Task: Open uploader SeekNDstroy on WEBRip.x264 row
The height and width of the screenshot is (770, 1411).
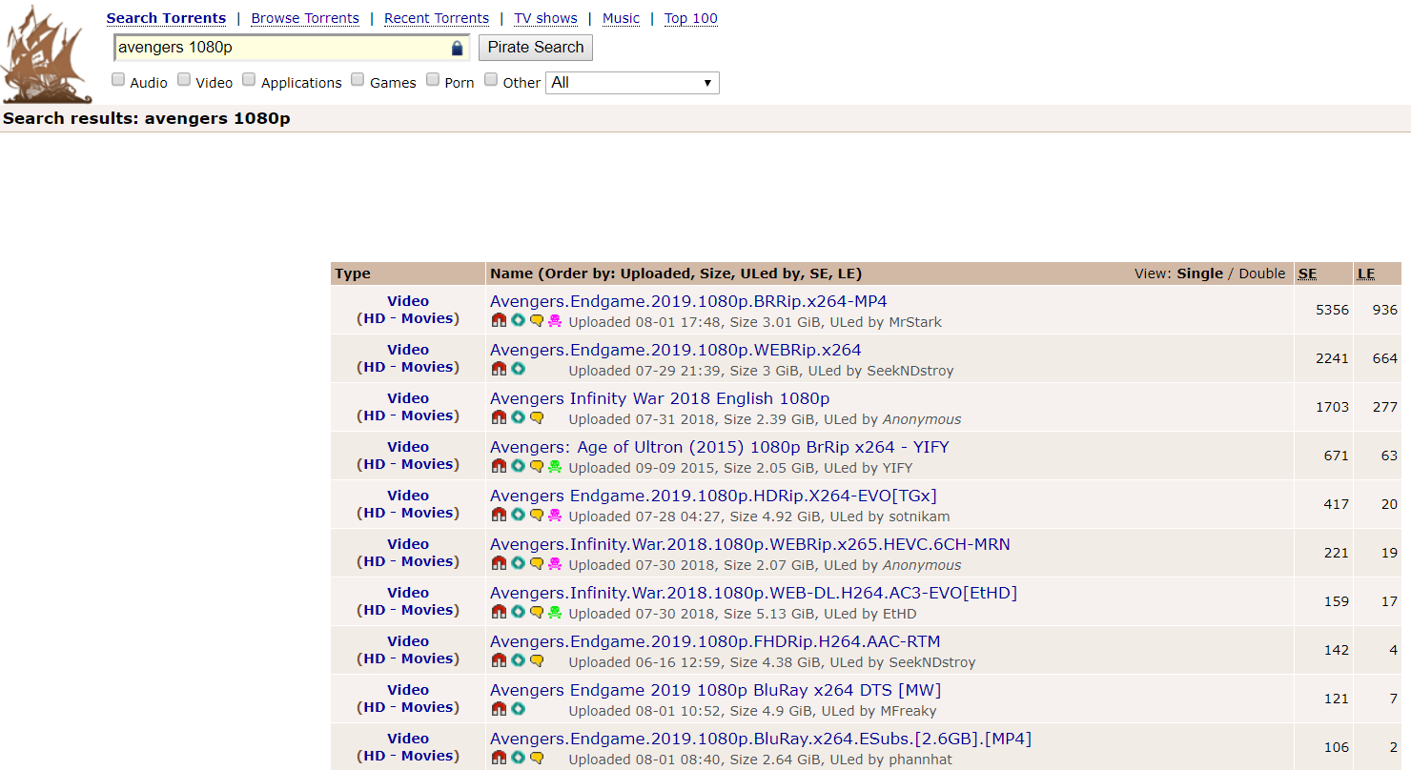Action: [x=910, y=371]
